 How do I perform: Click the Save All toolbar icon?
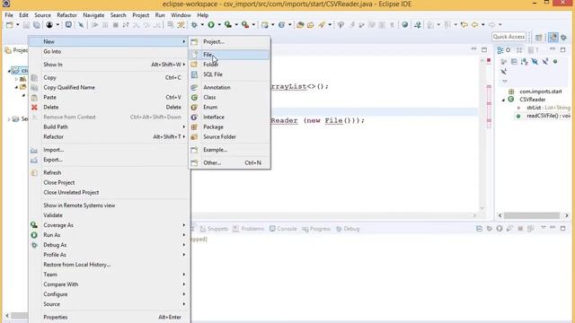(37, 25)
